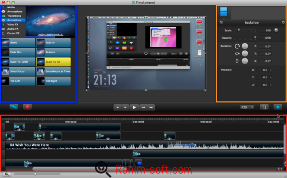Apply the SmartFocus animation
287x178 pixels.
[18, 71]
